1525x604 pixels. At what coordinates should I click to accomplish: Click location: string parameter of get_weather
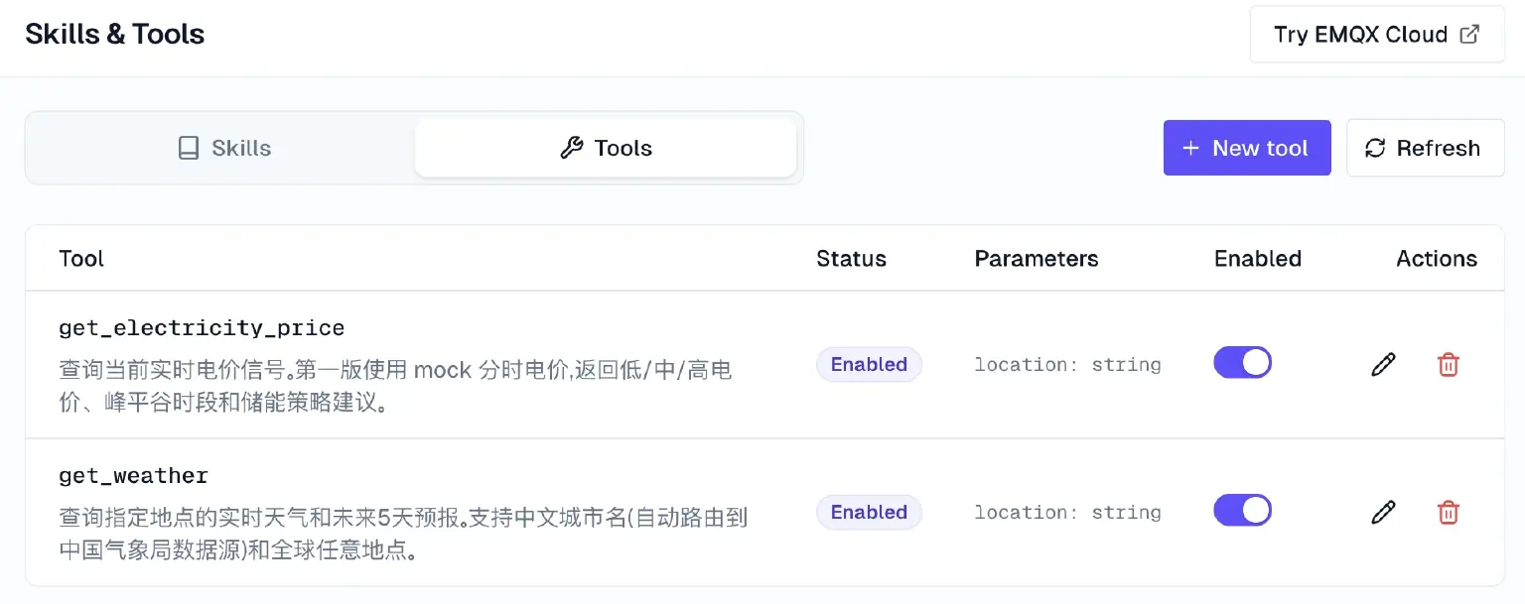1067,512
